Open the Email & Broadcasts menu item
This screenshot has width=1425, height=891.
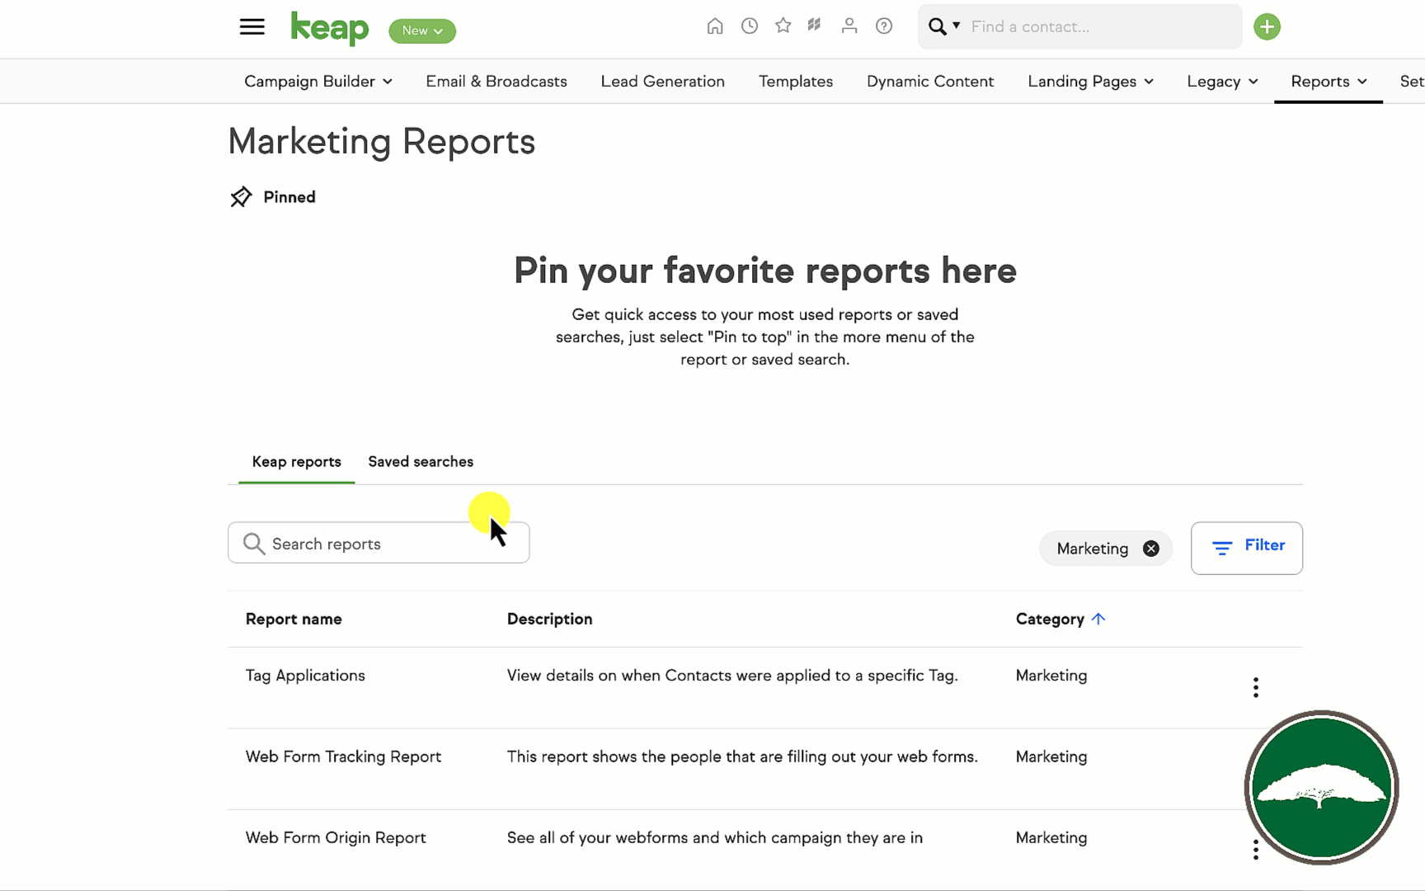click(x=496, y=82)
